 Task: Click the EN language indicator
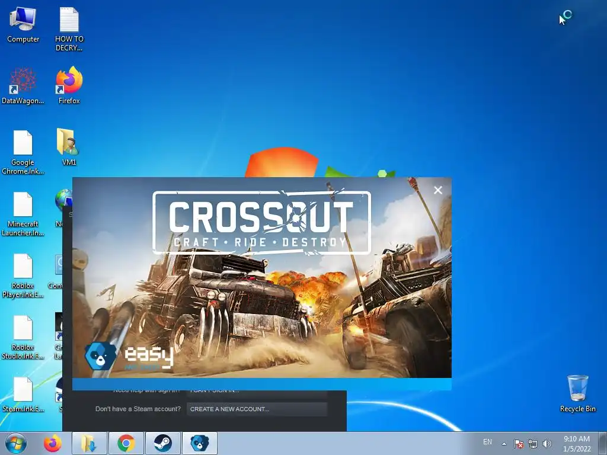click(x=487, y=442)
